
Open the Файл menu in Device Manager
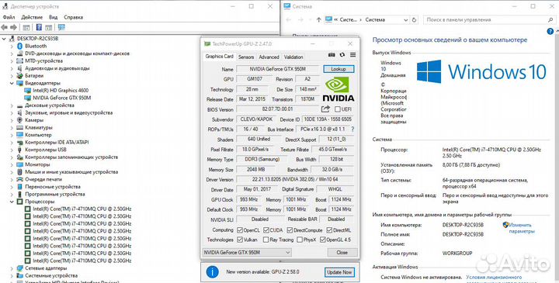9,17
